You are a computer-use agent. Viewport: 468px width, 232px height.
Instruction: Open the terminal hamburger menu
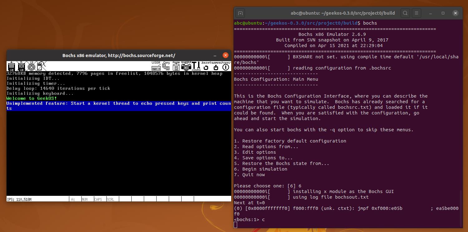(x=417, y=13)
